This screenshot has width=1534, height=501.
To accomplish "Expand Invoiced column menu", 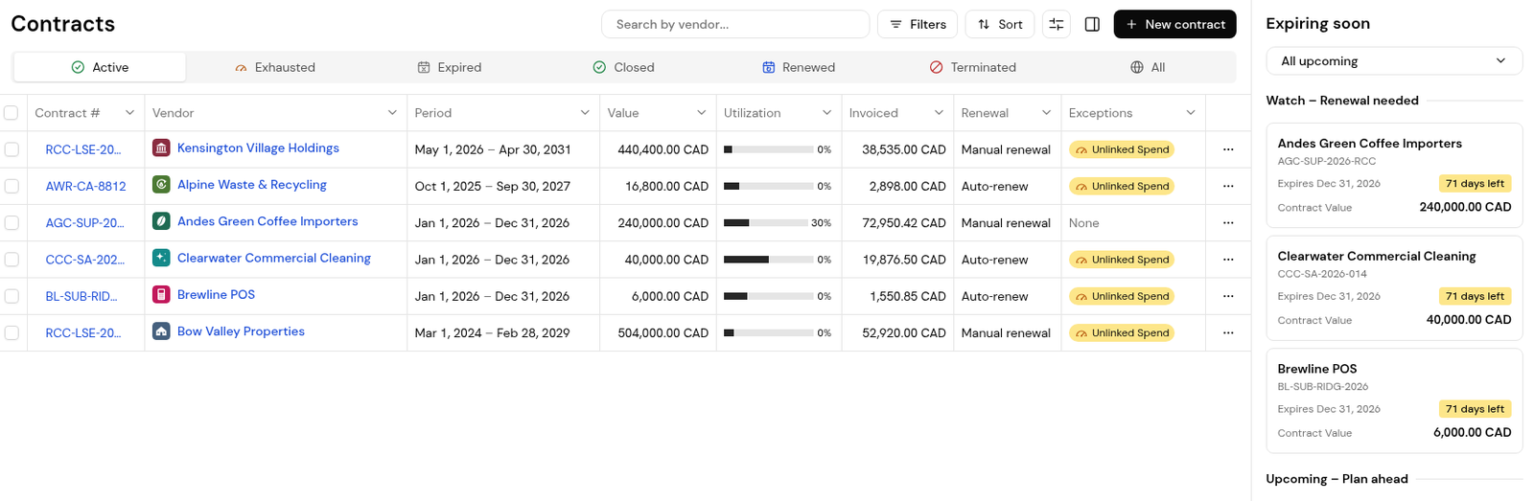I will click(939, 113).
